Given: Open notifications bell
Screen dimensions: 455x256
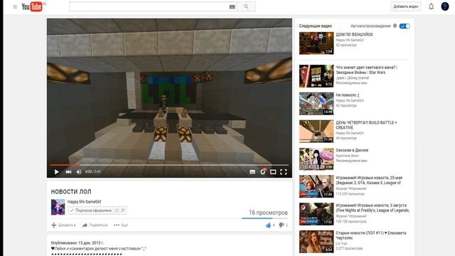Looking at the screenshot, I should pos(432,6).
